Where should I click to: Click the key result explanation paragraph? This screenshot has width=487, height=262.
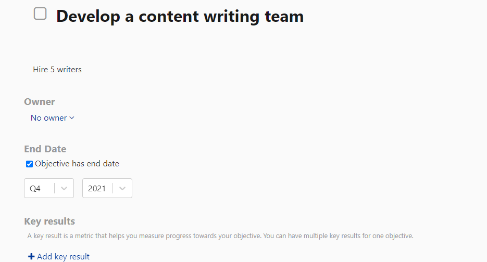tap(220, 236)
